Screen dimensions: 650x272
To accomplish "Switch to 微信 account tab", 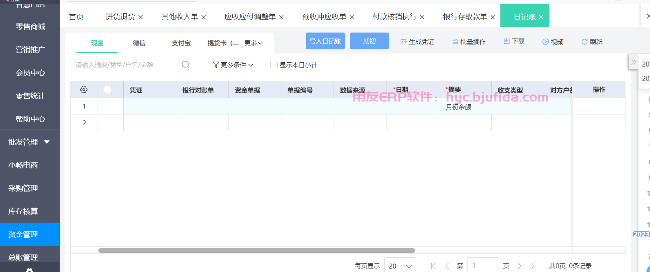I will pyautogui.click(x=139, y=43).
